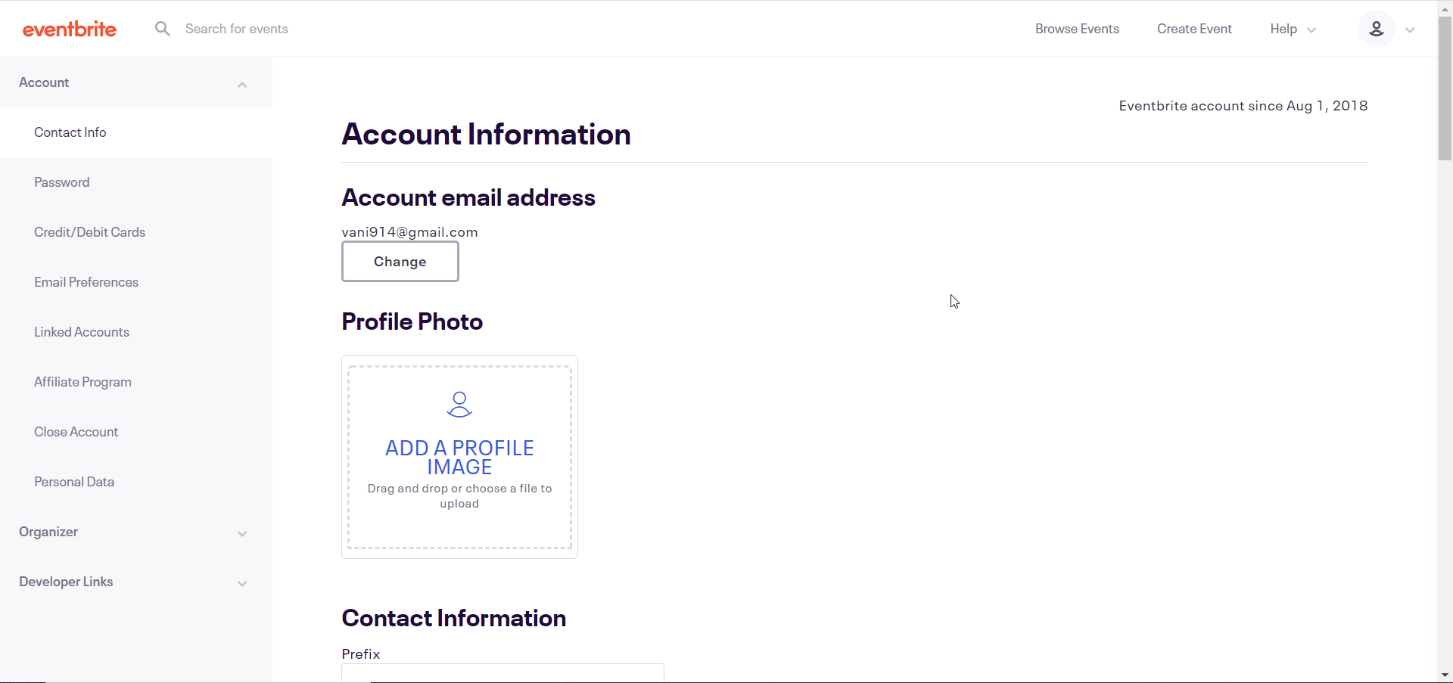Click the Contact Information heading
Image resolution: width=1453 pixels, height=683 pixels.
tap(454, 618)
